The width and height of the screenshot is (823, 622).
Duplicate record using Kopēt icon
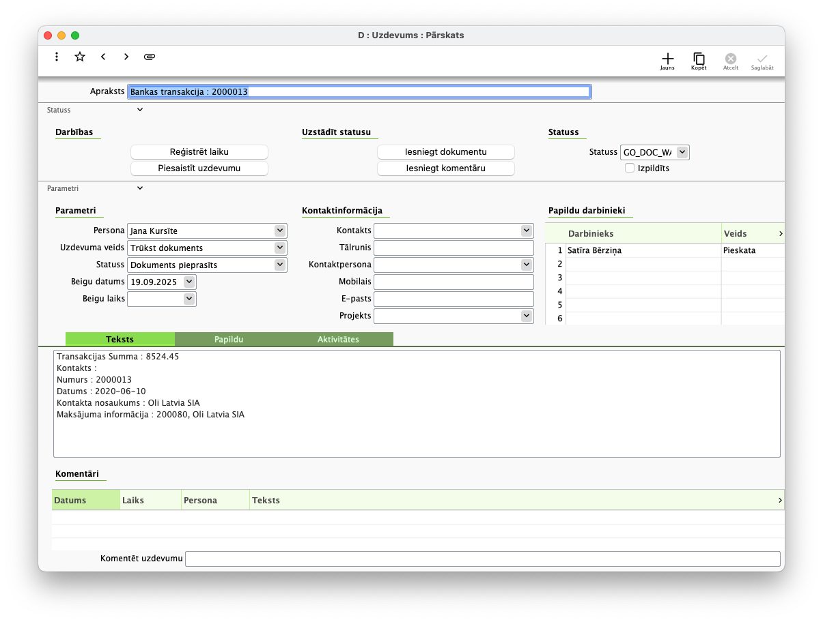point(699,60)
